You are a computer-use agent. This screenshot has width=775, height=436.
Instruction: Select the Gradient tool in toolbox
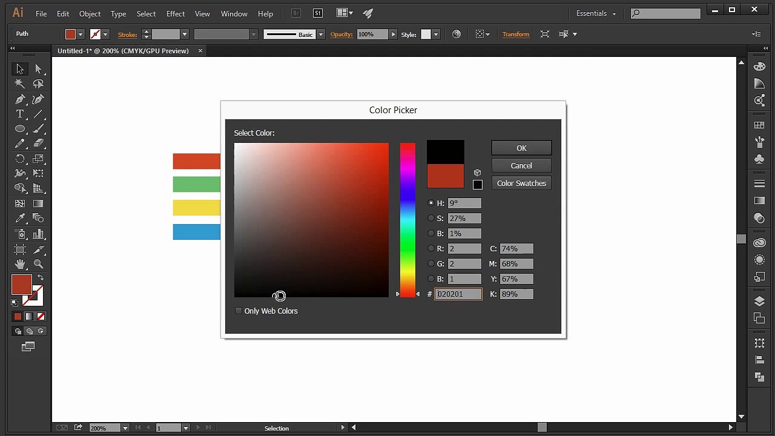[38, 203]
